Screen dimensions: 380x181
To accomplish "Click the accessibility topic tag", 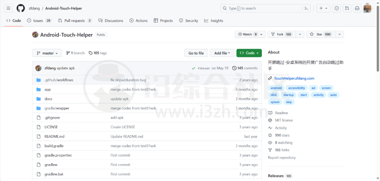I will [296, 88].
